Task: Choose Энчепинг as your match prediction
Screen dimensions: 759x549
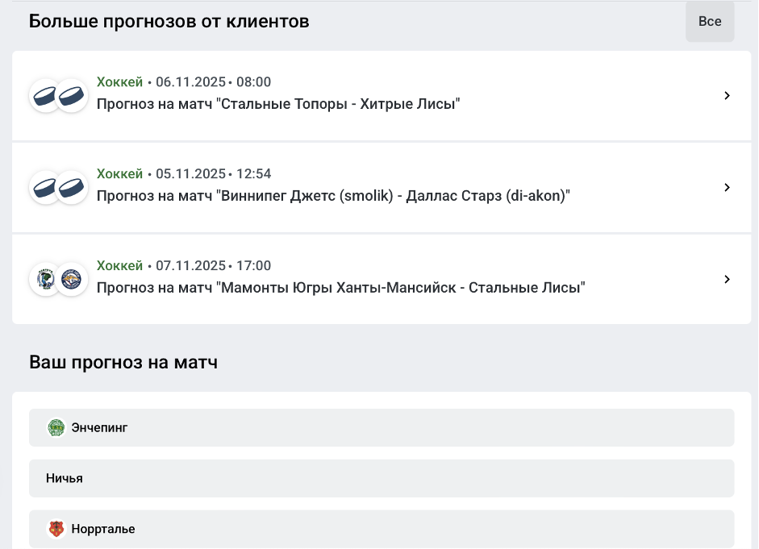Action: coord(382,427)
